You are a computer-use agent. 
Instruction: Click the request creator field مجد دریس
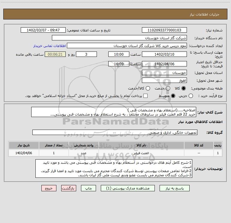[127, 46]
